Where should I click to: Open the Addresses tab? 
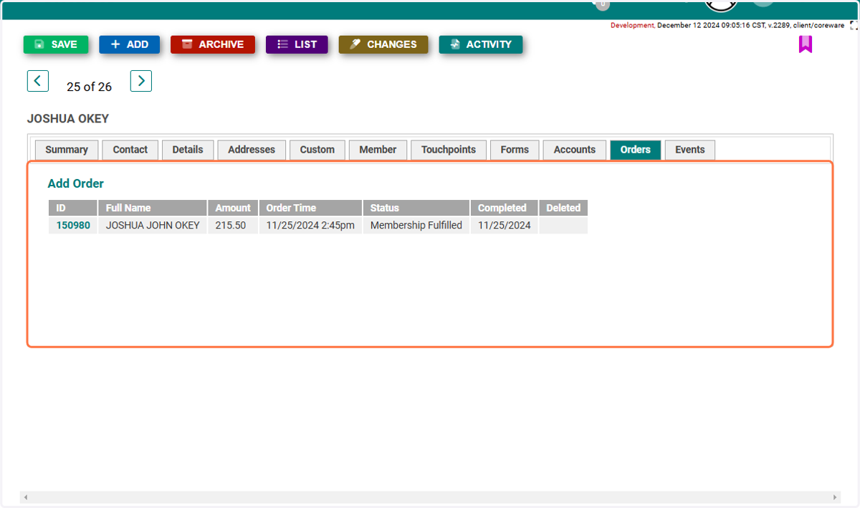click(x=252, y=150)
